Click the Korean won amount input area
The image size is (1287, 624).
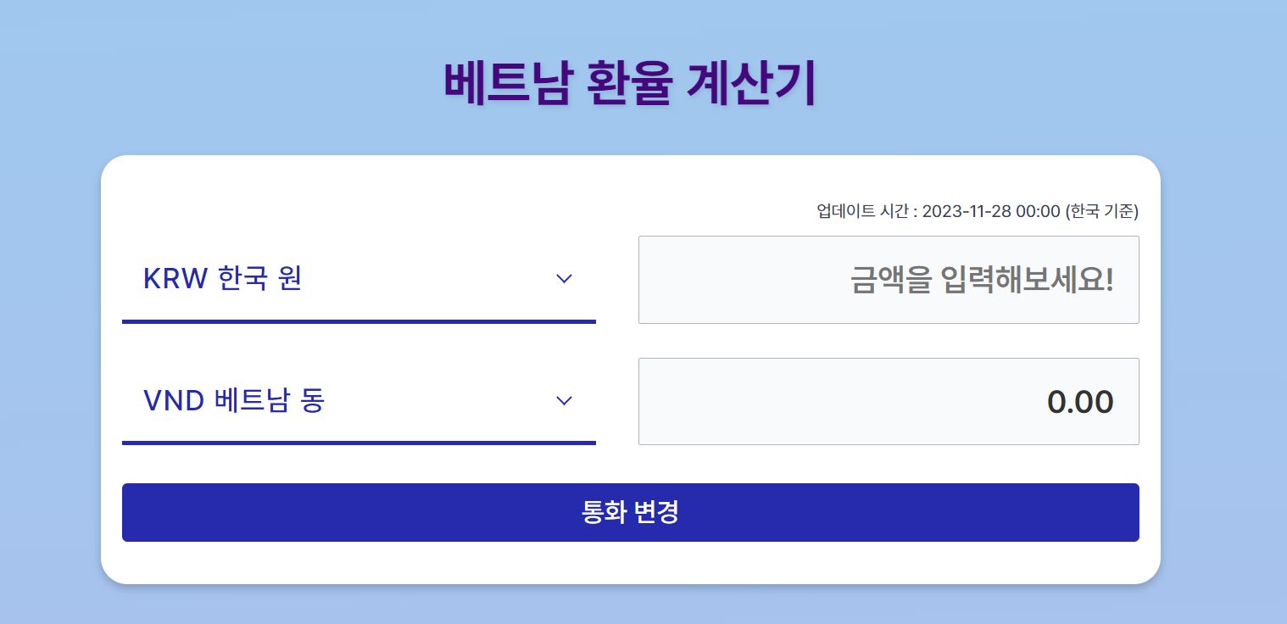click(889, 280)
